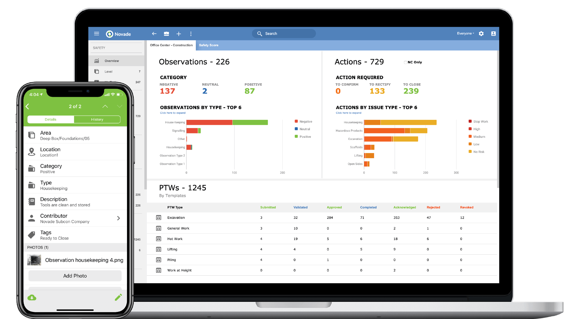Switch to Office Center Construction tab

pyautogui.click(x=171, y=45)
